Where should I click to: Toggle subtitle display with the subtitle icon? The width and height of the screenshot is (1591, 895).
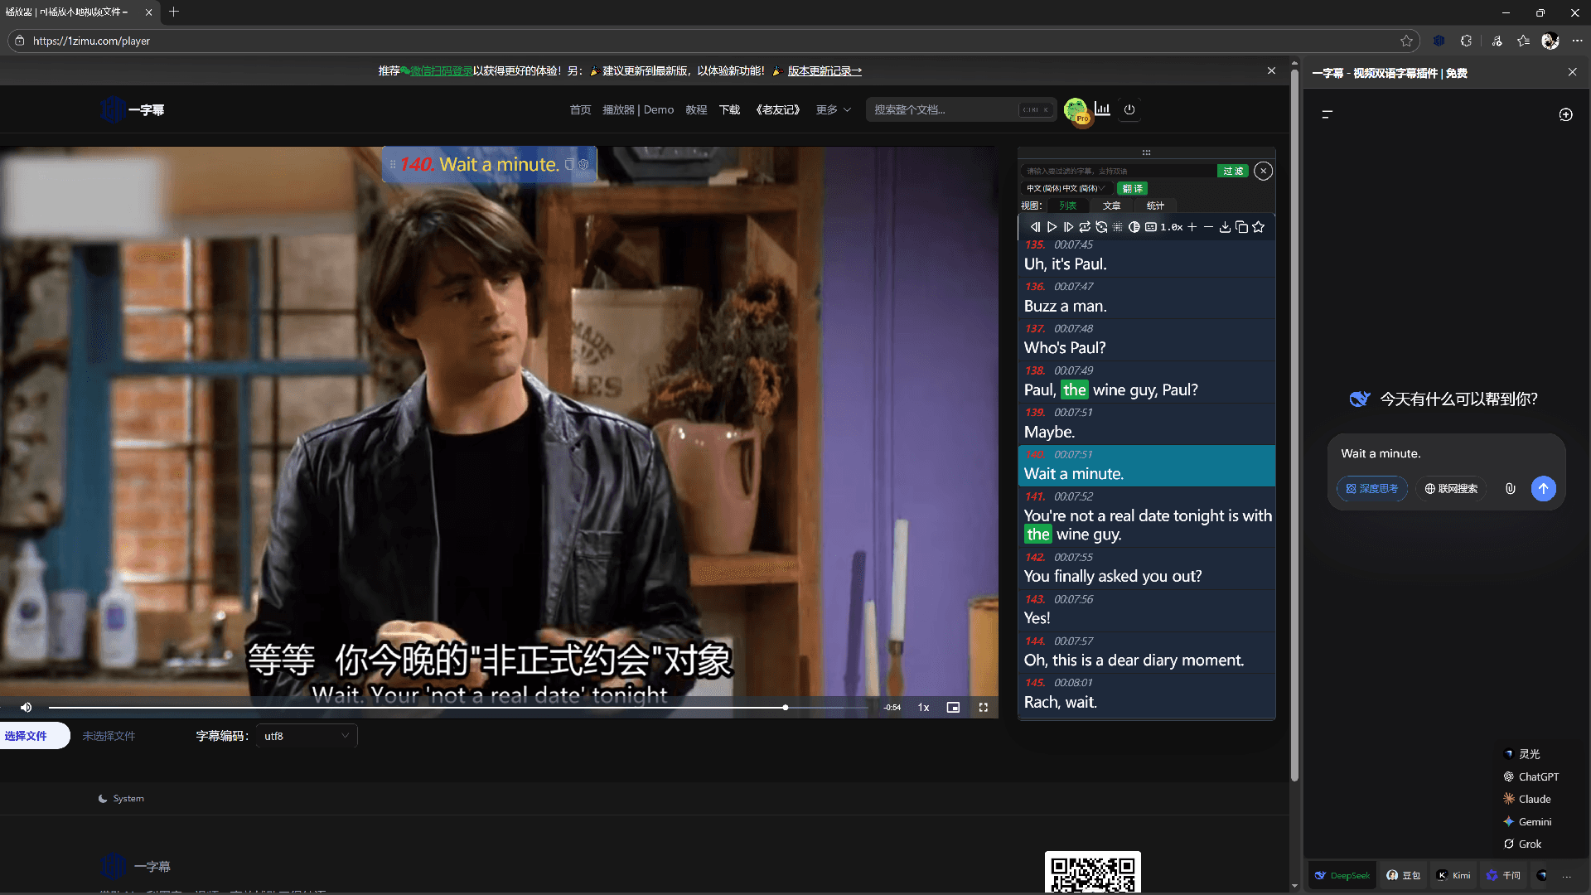point(1151,226)
